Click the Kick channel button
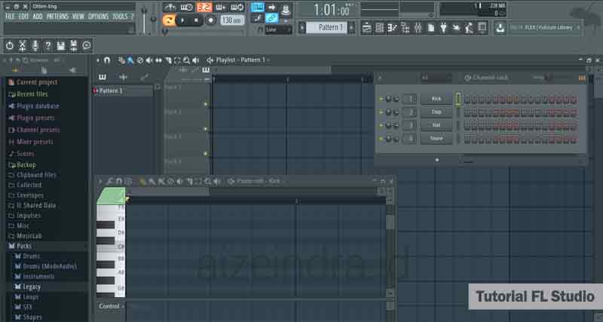This screenshot has height=322, width=603. 436,99
